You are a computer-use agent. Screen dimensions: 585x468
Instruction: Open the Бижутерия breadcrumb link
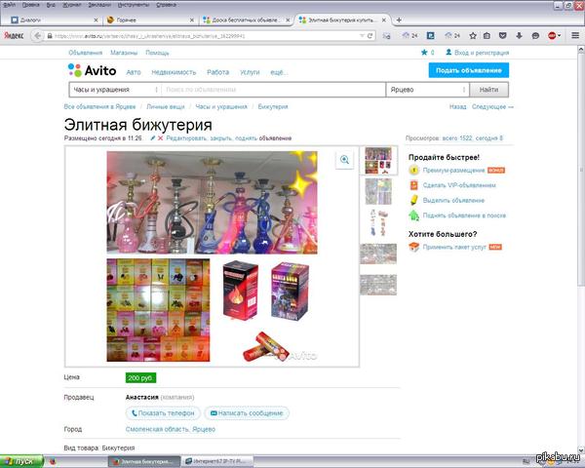[273, 106]
